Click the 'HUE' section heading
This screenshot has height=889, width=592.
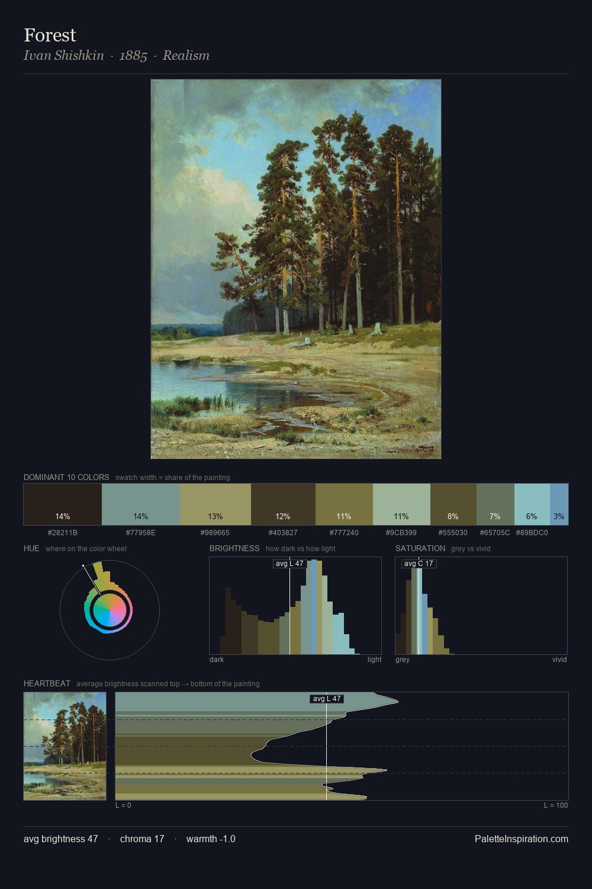31,548
